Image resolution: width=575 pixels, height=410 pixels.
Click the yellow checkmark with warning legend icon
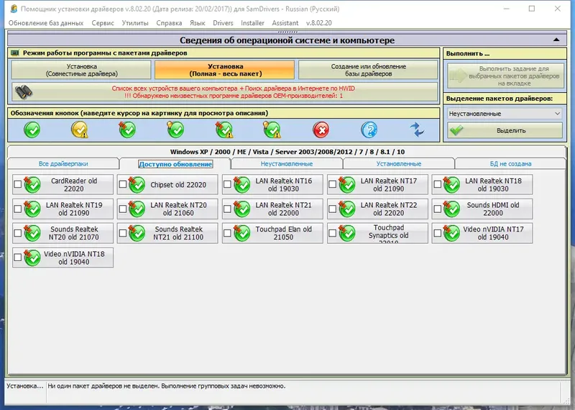pos(80,130)
